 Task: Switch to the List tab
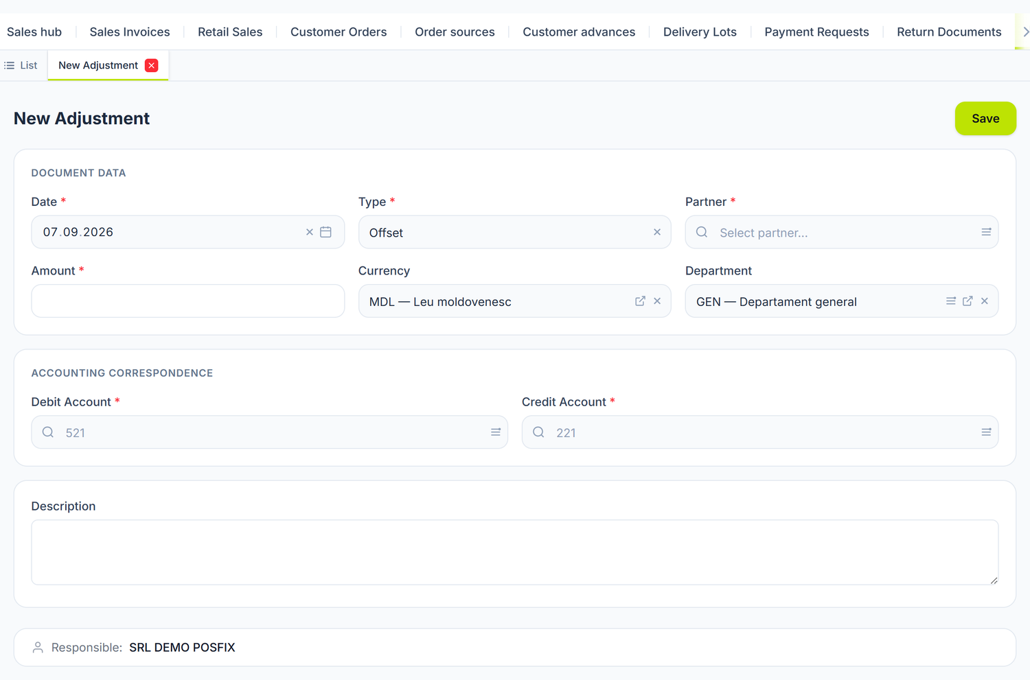pos(21,65)
